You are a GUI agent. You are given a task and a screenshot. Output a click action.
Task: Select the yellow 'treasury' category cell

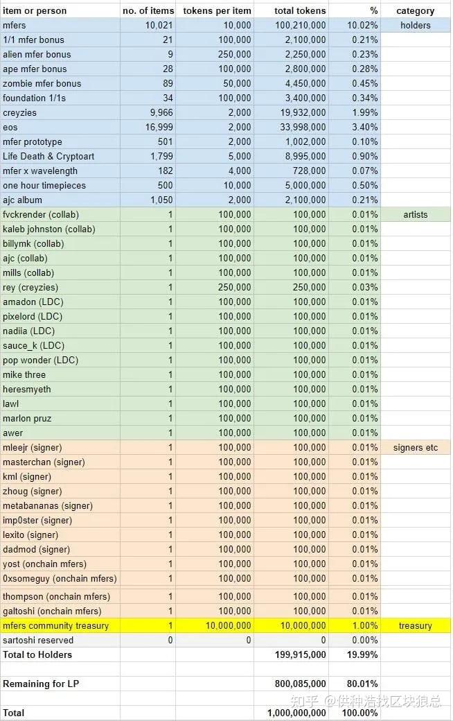tap(415, 625)
